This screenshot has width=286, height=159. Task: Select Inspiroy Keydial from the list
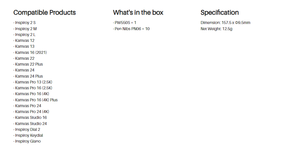(x=29, y=135)
